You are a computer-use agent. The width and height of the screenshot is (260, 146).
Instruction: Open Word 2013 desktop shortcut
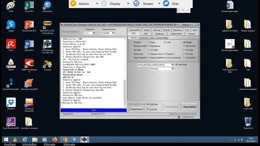[29, 45]
